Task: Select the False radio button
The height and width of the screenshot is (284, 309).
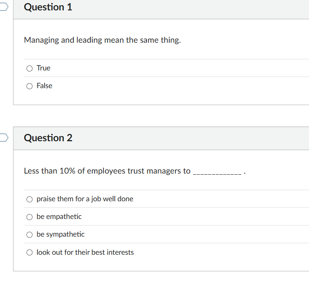Action: pos(29,86)
